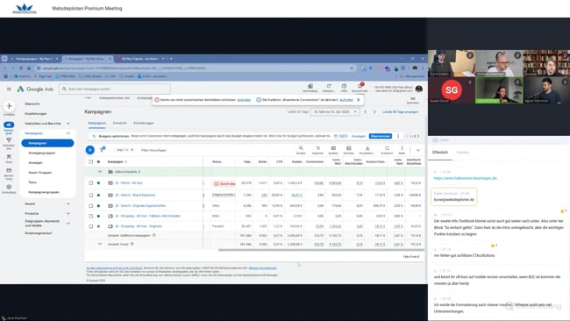The image size is (570, 321).
Task: Click the Aktualisieren refresh icon
Action: pyautogui.click(x=329, y=87)
